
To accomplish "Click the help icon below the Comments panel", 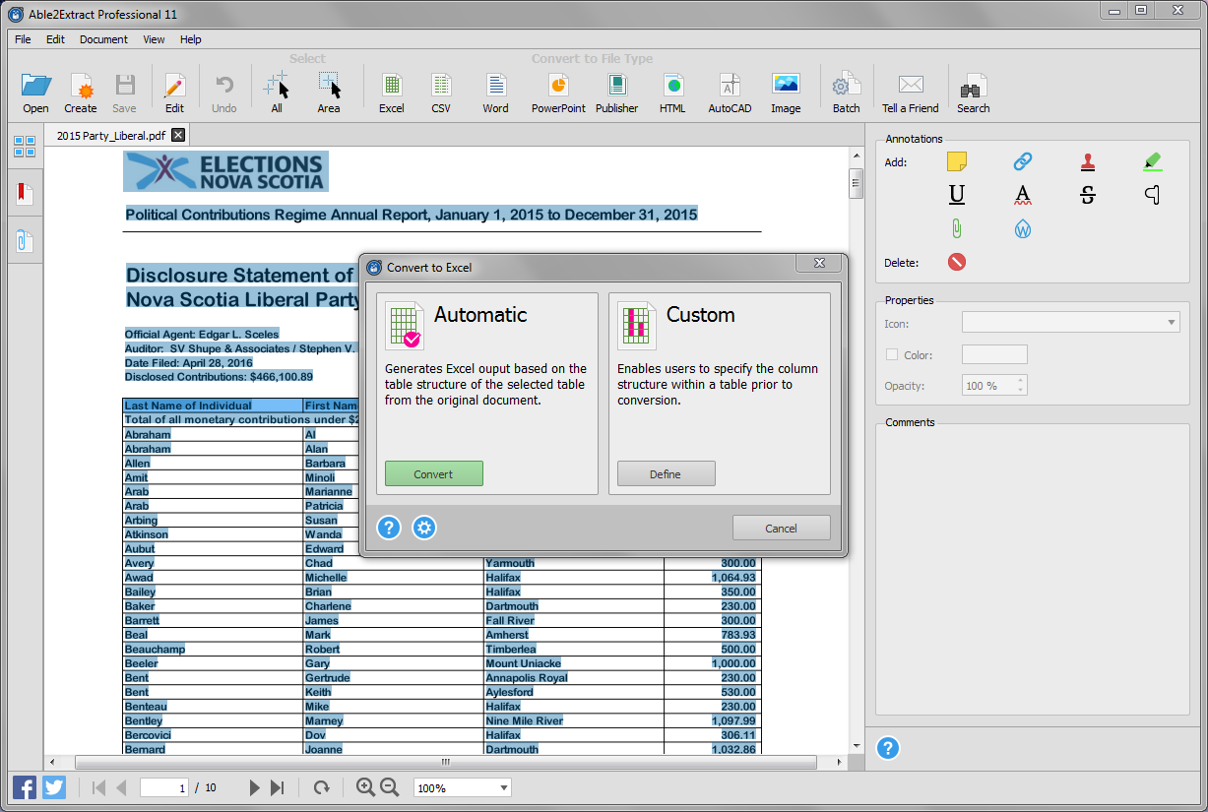I will coord(888,748).
